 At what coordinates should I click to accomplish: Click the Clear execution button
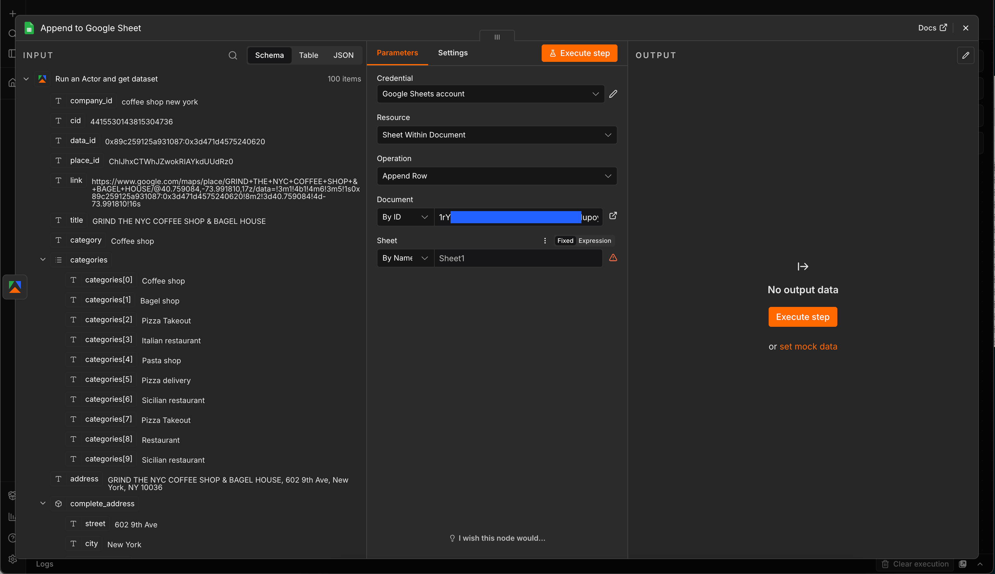tap(914, 564)
